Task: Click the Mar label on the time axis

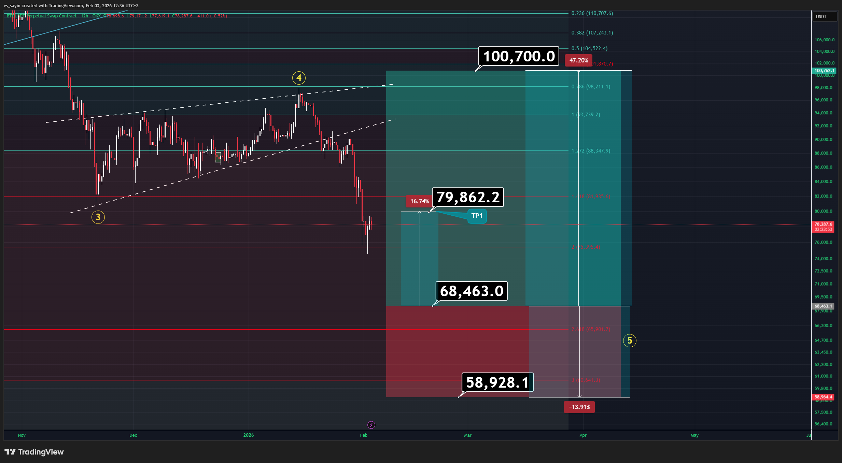Action: (x=467, y=435)
